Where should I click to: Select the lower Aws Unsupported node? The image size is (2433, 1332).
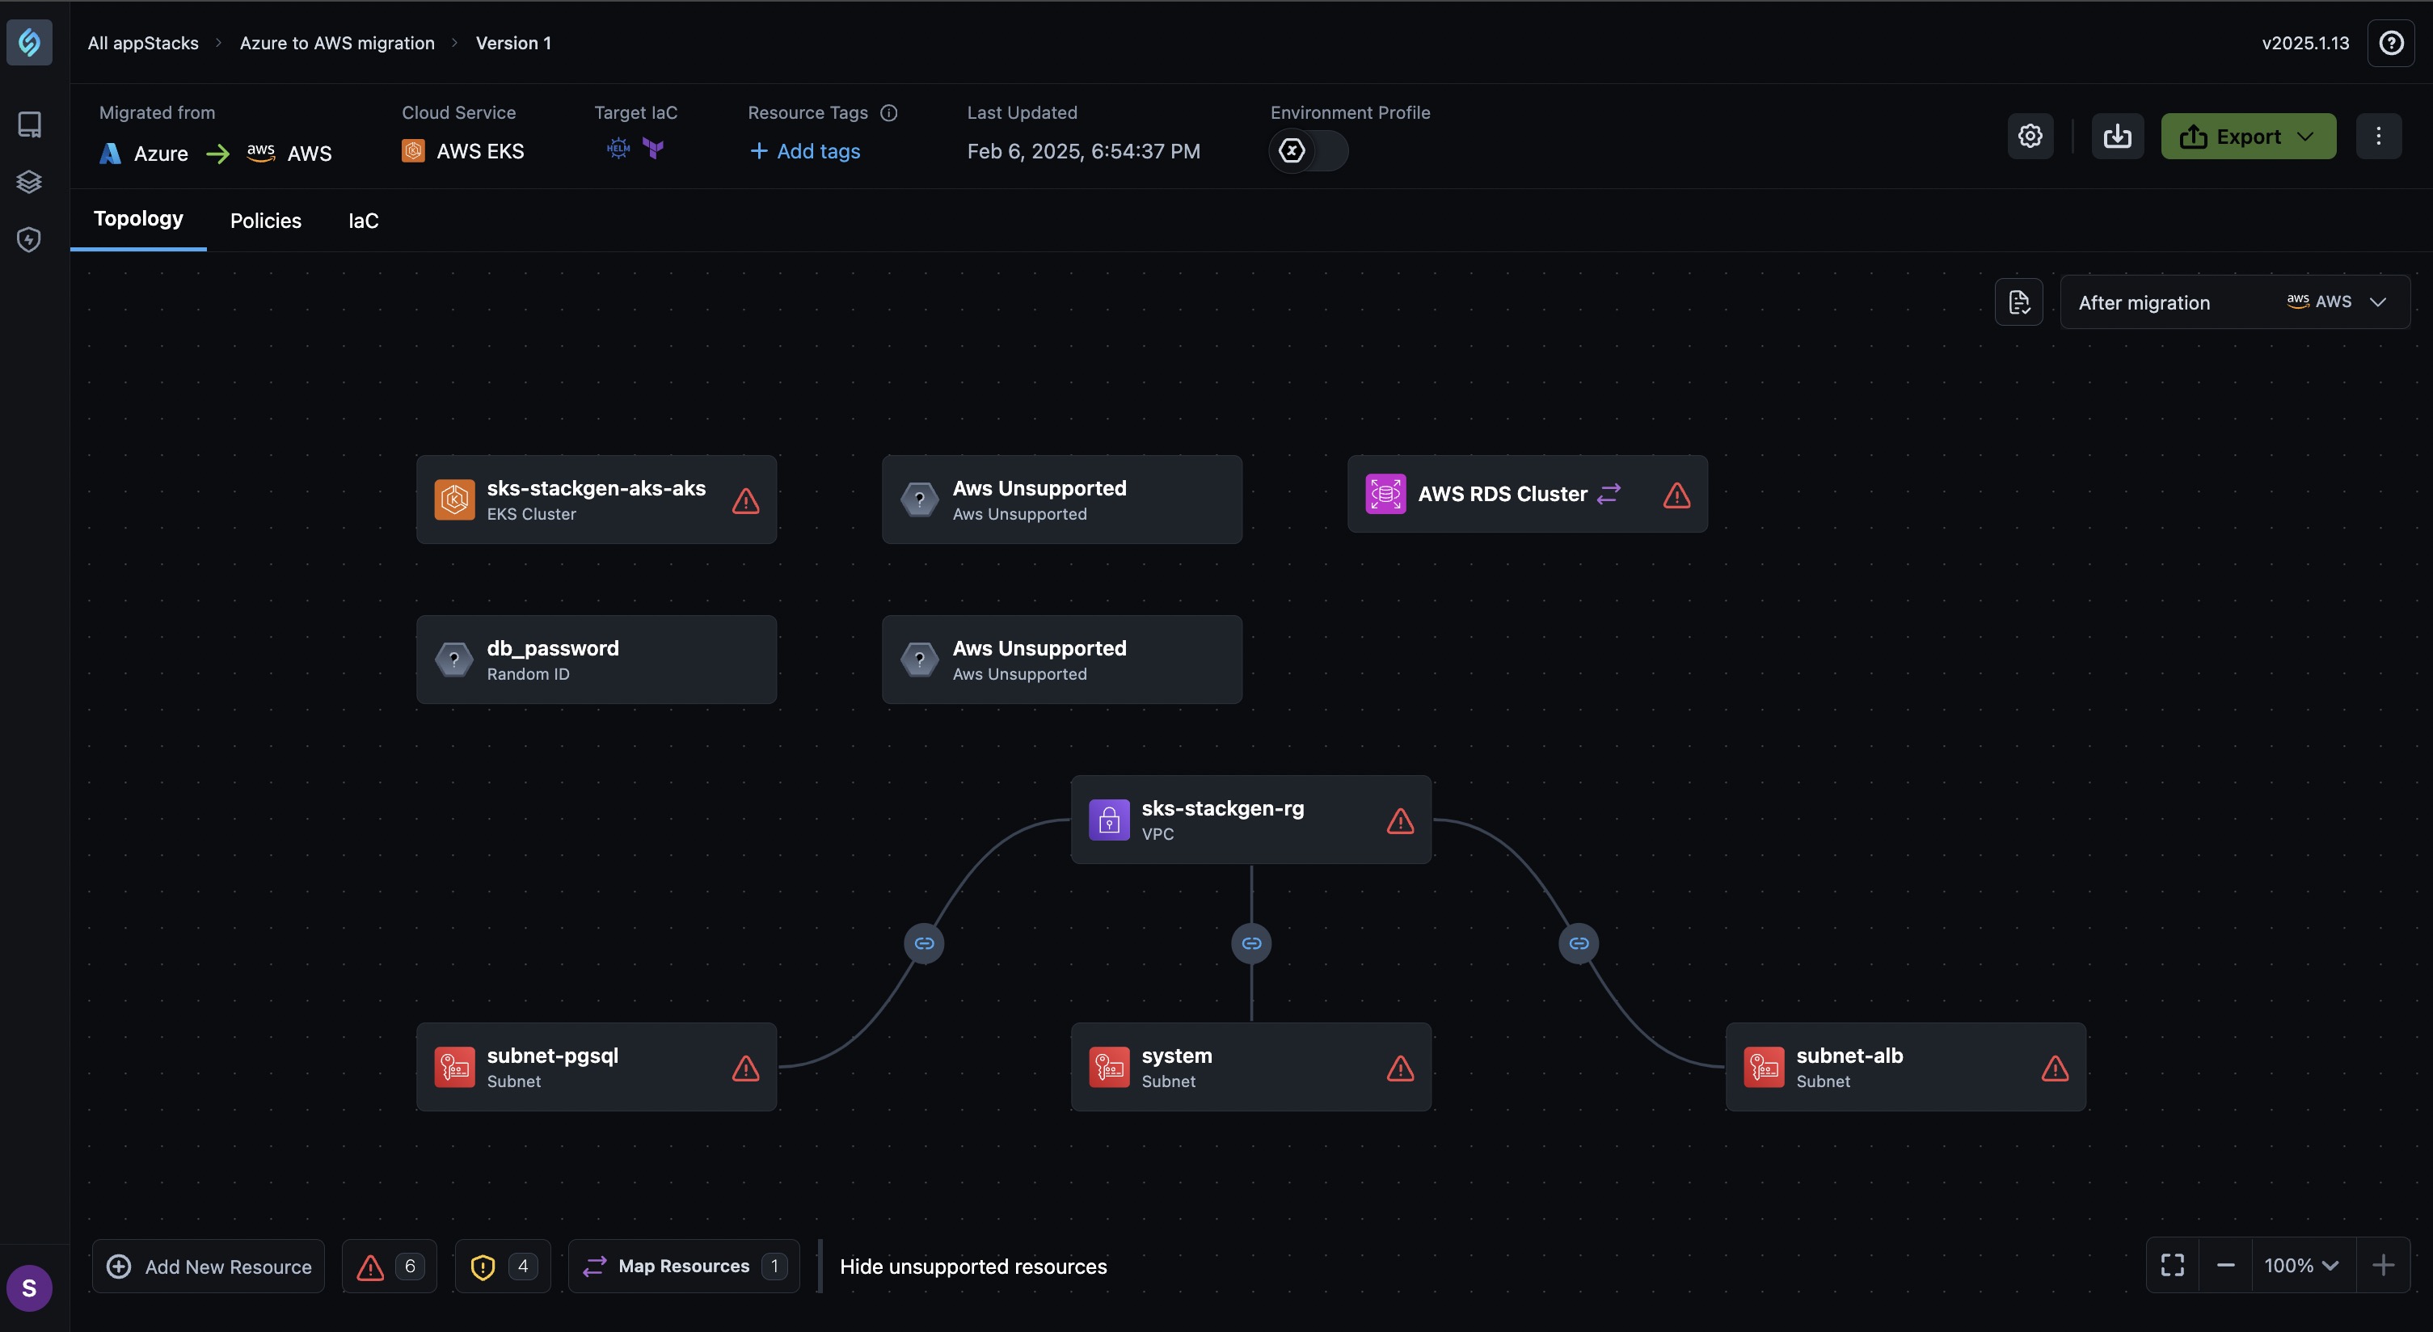click(1061, 660)
